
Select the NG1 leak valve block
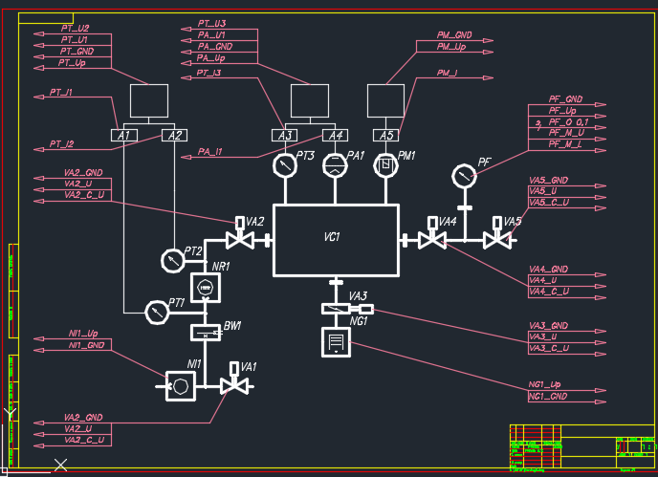coord(336,342)
